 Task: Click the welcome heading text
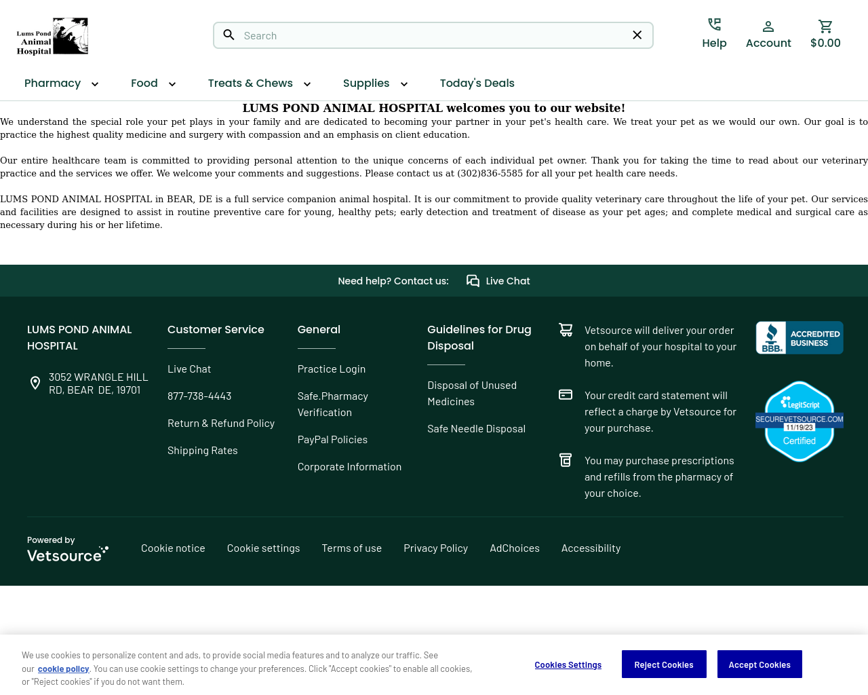click(x=434, y=108)
